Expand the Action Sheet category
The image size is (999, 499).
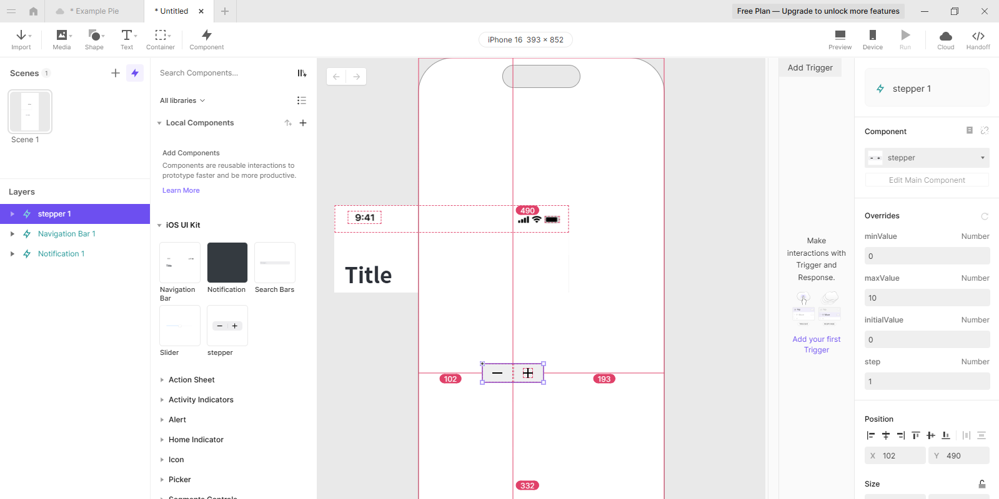[162, 380]
